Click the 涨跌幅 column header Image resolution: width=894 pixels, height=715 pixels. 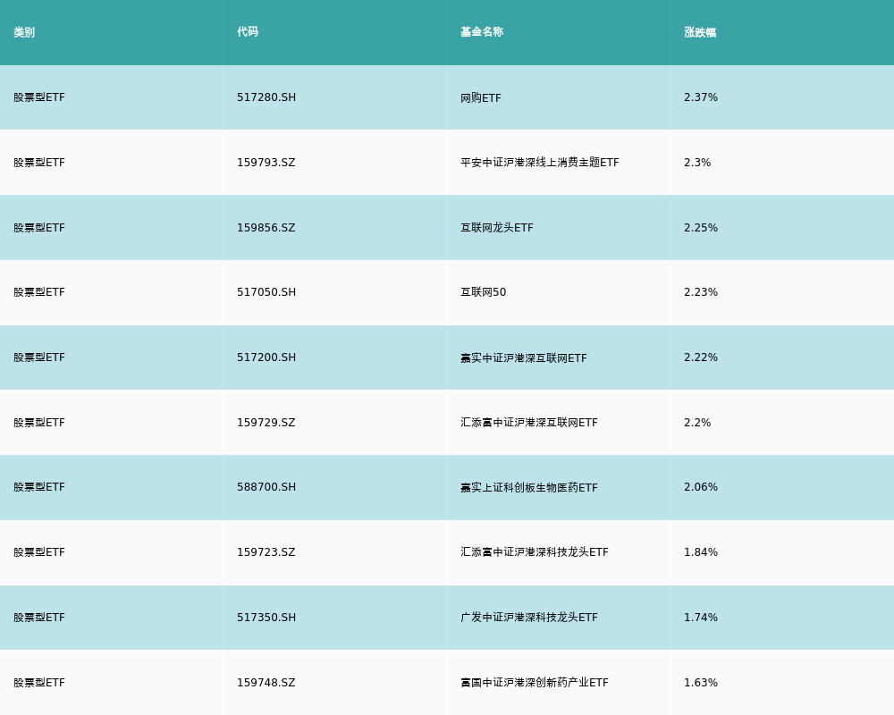[x=700, y=32]
